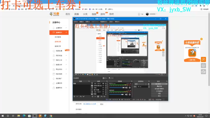Toggle visibility of 图像 source
This screenshot has width=210, height=118.
103,94
